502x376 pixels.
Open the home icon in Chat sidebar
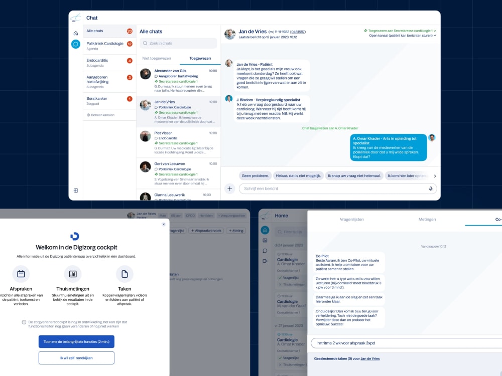[x=76, y=33]
